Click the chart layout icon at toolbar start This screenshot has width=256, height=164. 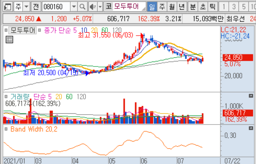point(8,7)
